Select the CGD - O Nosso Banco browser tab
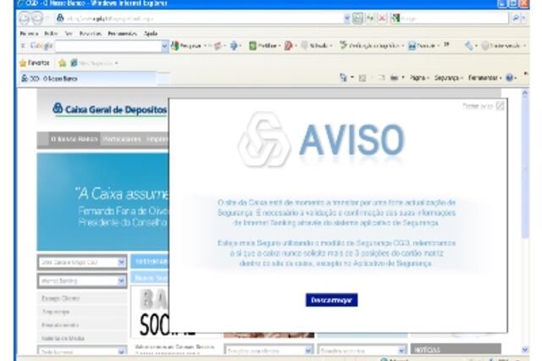Screen dimensions: 542x361 pyautogui.click(x=87, y=79)
